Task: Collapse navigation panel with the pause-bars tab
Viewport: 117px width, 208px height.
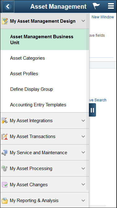Action: point(93,110)
